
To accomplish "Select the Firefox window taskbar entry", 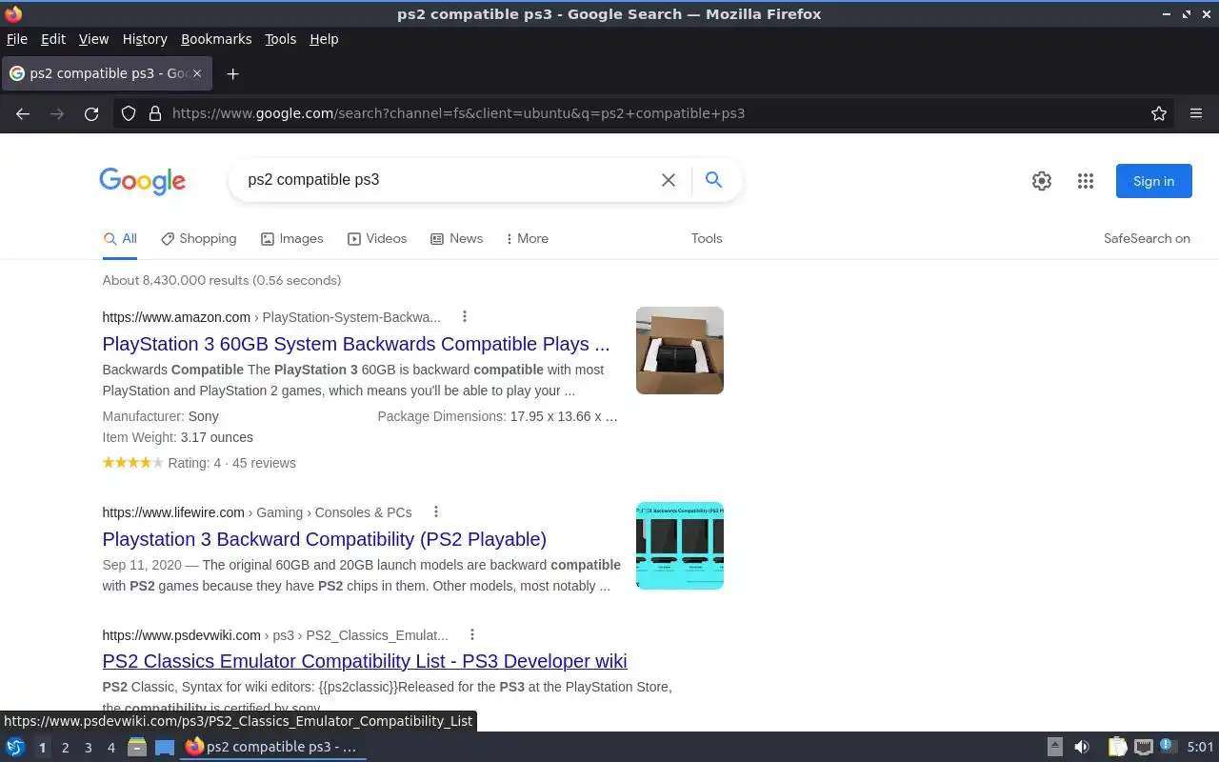I will click(273, 747).
